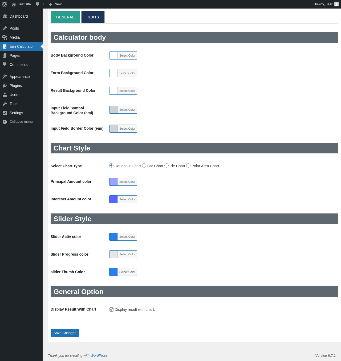Click the General Option section heading
Image resolution: width=341 pixels, height=361 pixels.
point(194,292)
